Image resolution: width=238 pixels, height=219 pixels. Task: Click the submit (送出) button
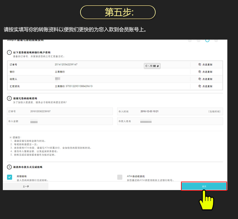(204, 186)
